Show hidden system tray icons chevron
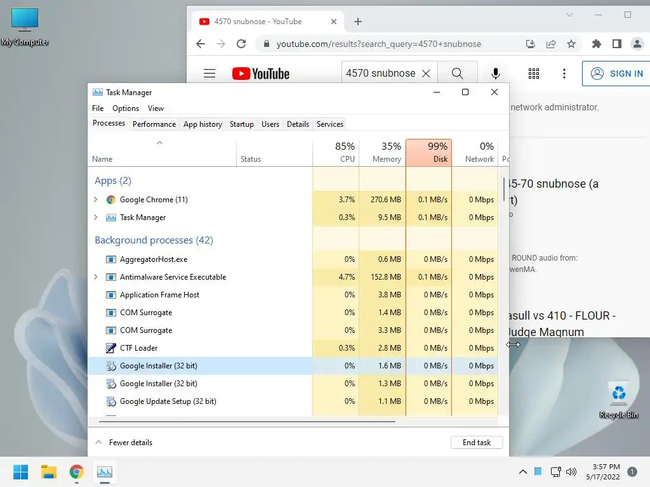 point(523,472)
